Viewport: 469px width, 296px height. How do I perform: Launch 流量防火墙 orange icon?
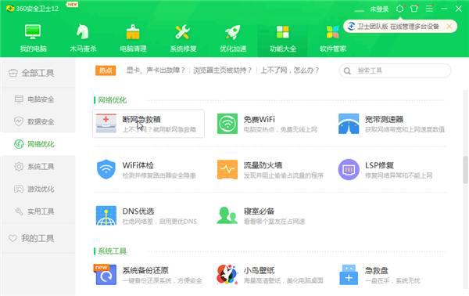227,169
